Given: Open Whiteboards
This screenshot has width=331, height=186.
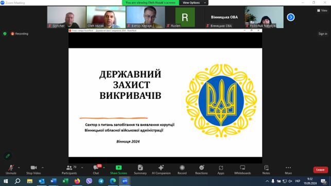Looking at the screenshot, I should coord(242,170).
